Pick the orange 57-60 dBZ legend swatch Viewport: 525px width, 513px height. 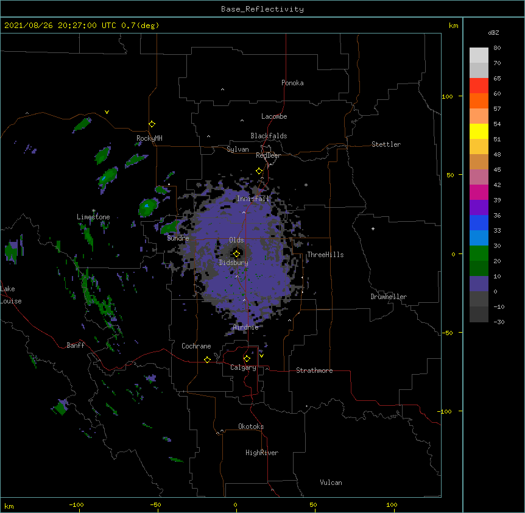pyautogui.click(x=479, y=101)
